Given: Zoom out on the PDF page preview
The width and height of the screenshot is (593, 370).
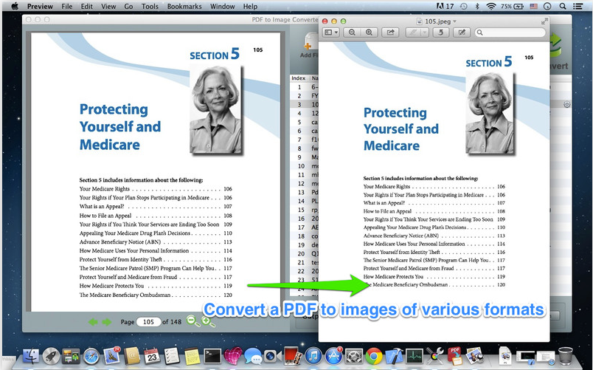Looking at the screenshot, I should [193, 321].
